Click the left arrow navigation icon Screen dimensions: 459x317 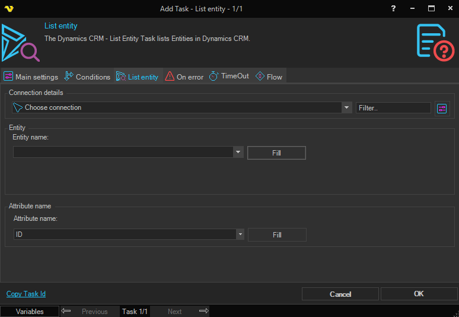pyautogui.click(x=66, y=311)
